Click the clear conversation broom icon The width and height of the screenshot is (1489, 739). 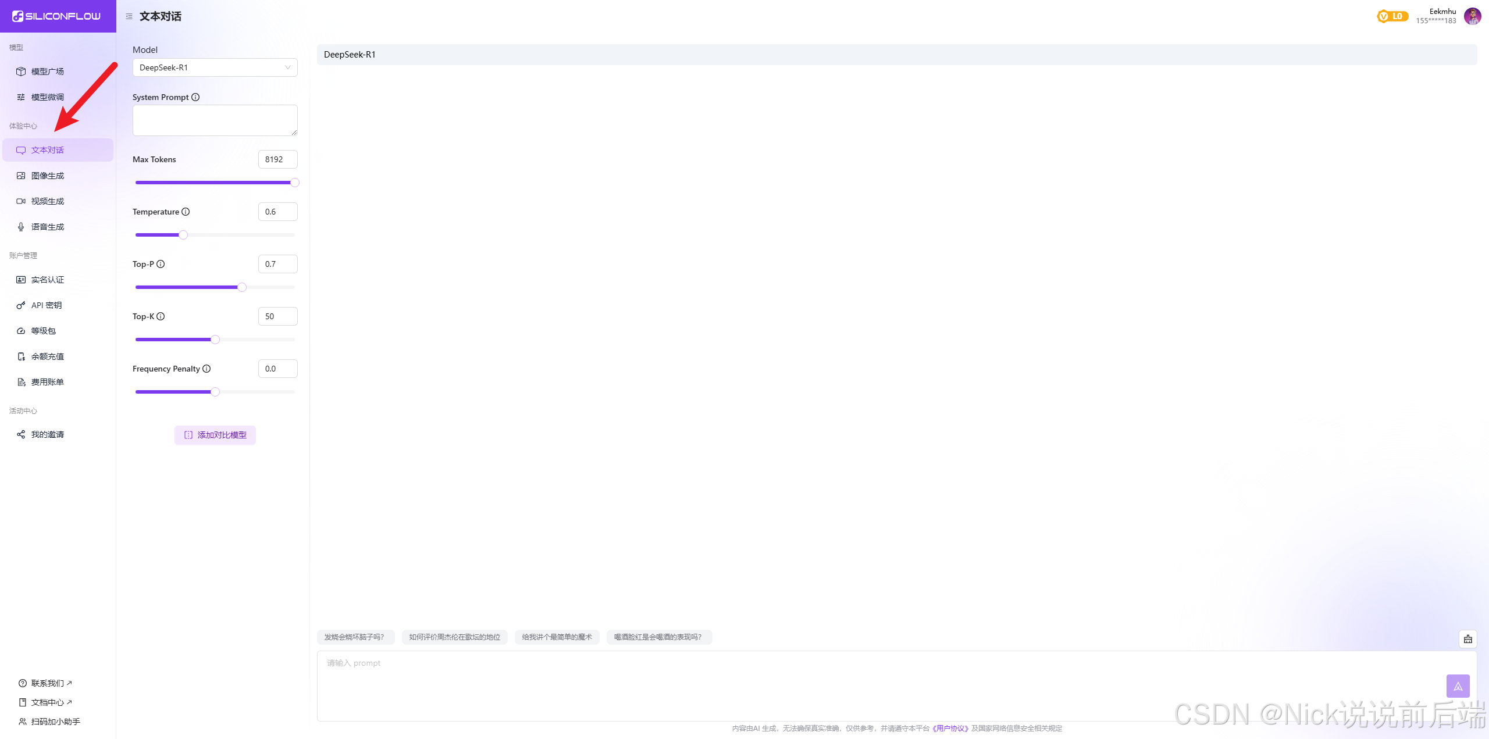click(1468, 639)
